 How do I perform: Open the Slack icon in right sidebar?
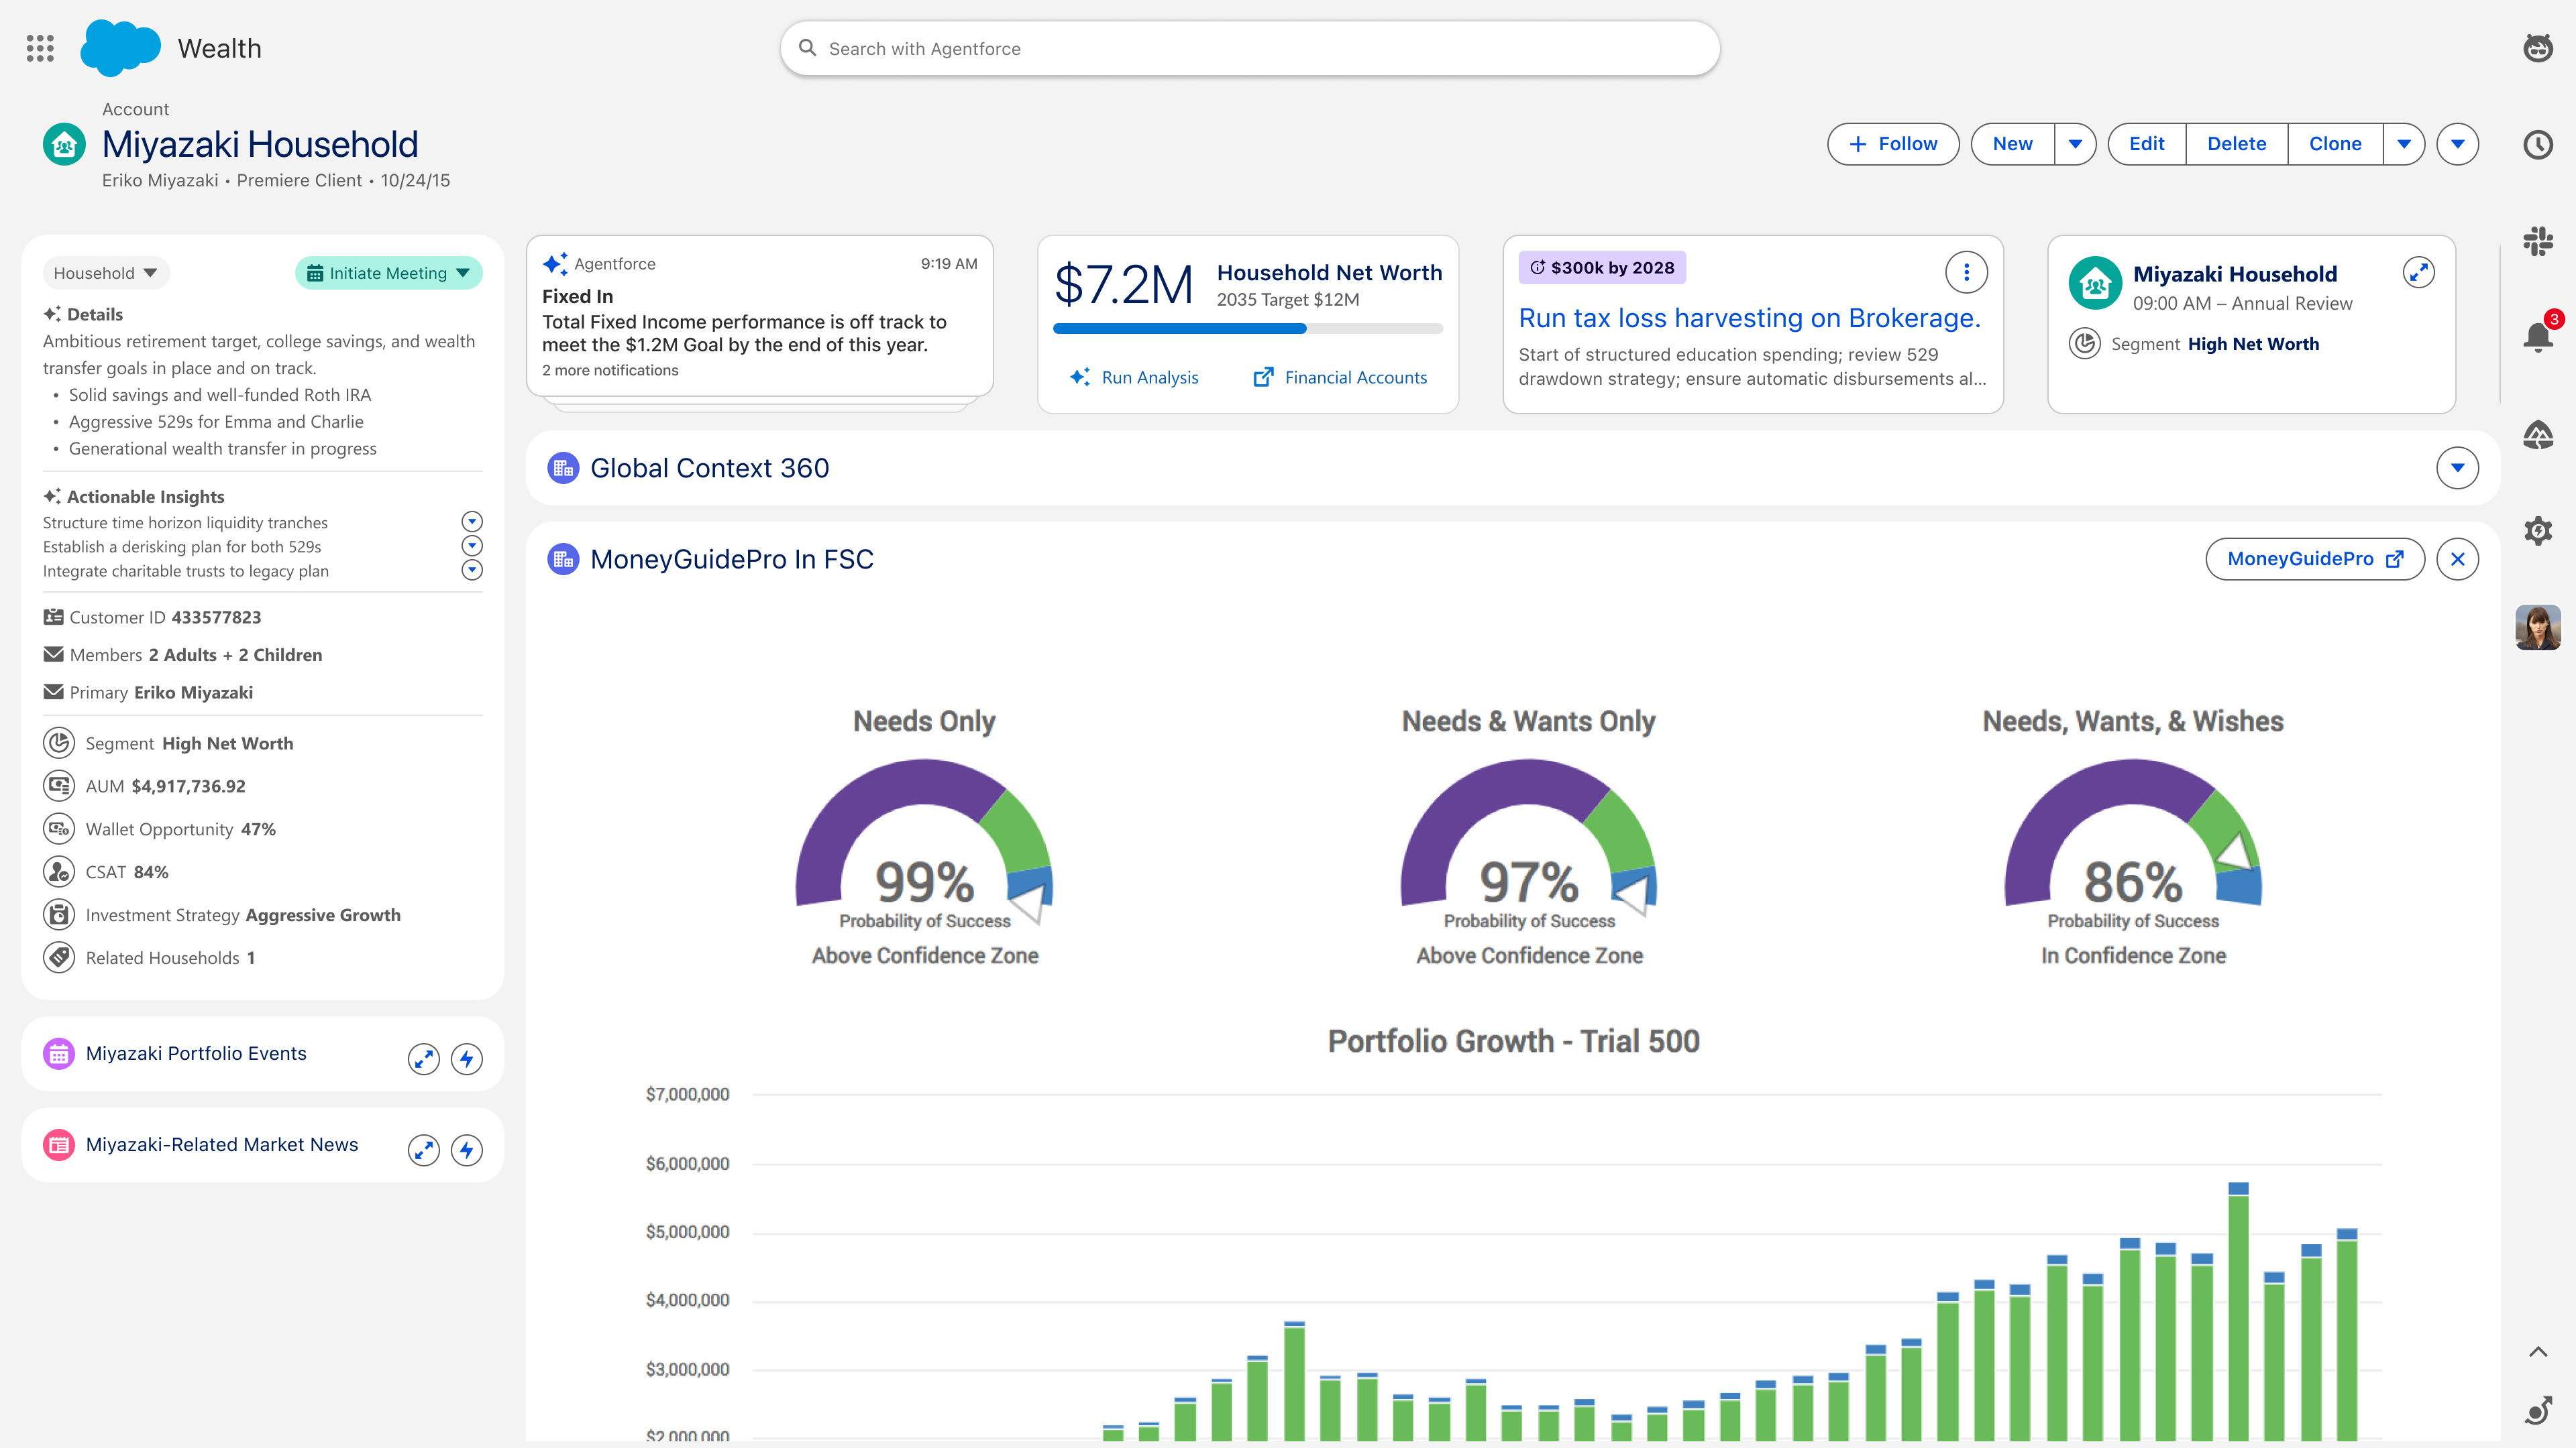point(2538,240)
